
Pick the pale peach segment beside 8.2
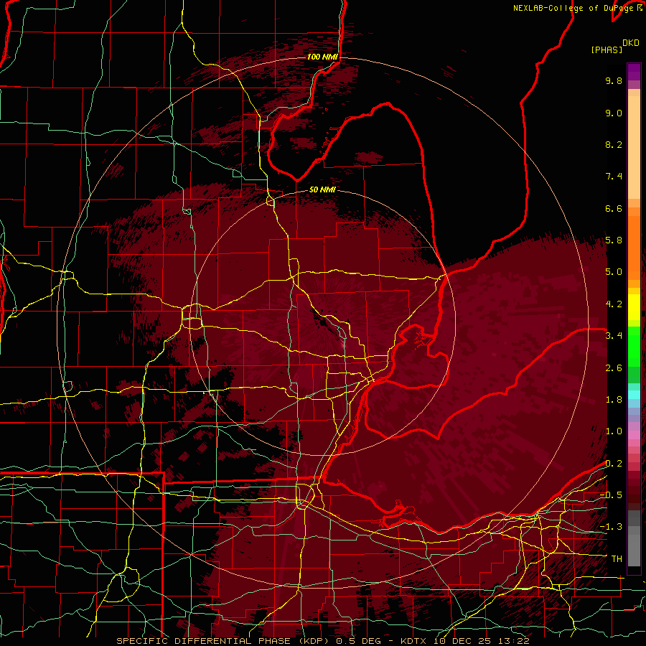[x=634, y=147]
